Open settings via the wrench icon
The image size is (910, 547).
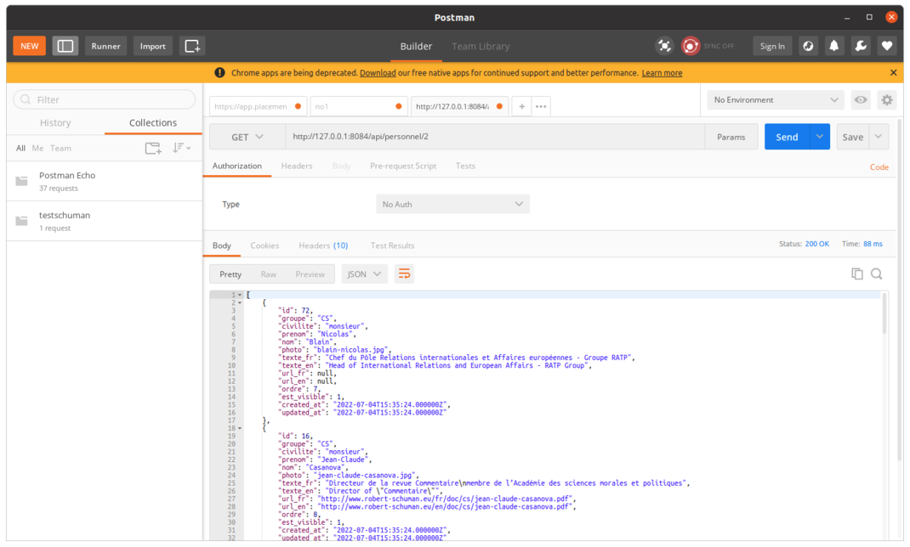pyautogui.click(x=861, y=46)
